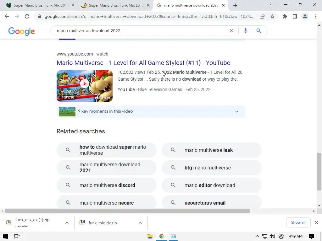Screen dimensions: 322x241
Task: Submit search with magnifier icon
Action: click(x=258, y=31)
